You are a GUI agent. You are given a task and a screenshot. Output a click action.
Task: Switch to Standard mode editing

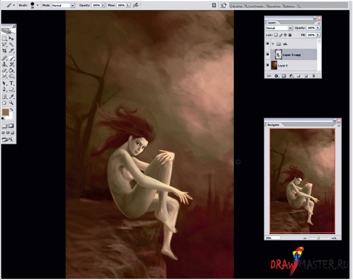coord(5,126)
